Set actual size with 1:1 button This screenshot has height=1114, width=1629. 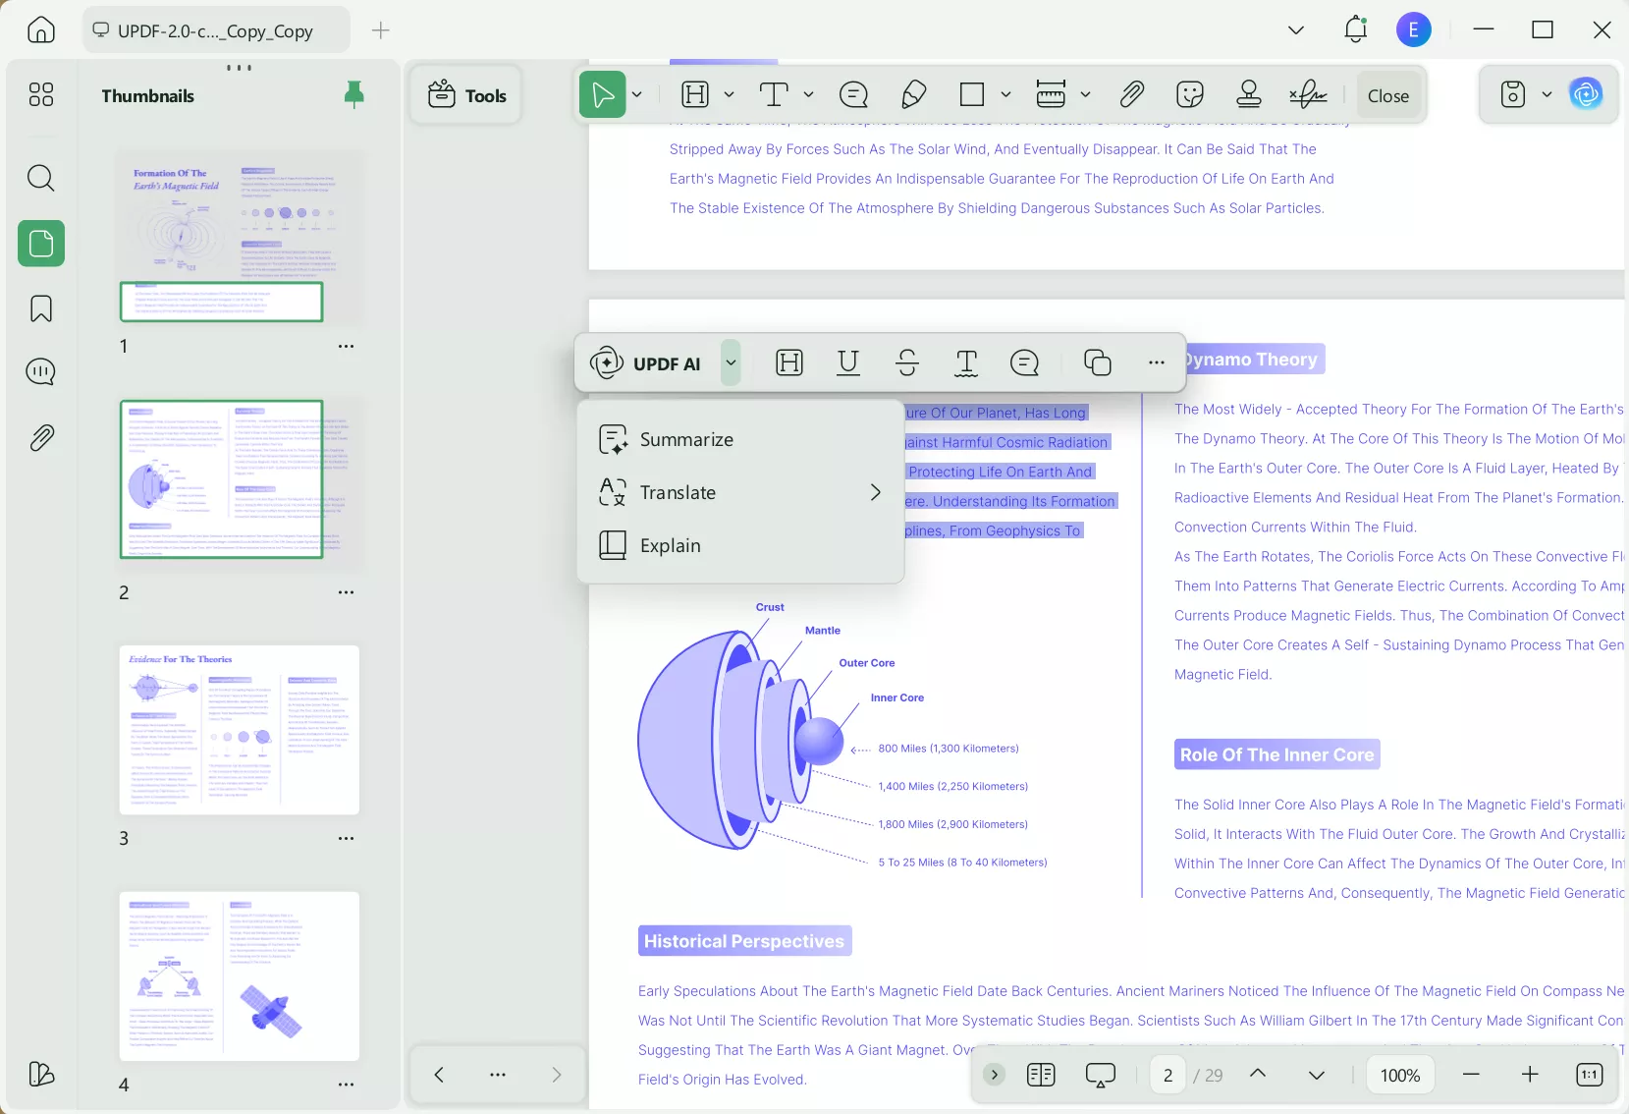(1590, 1075)
